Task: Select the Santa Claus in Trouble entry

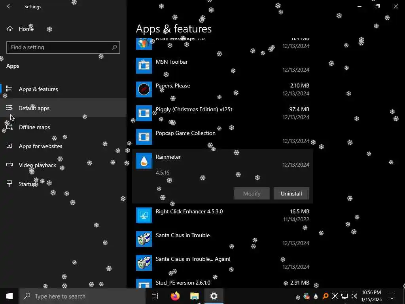Action: [x=222, y=239]
